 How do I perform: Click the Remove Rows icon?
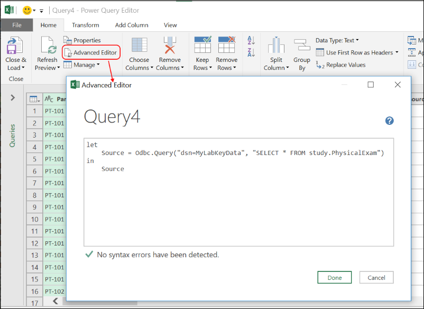point(227,46)
